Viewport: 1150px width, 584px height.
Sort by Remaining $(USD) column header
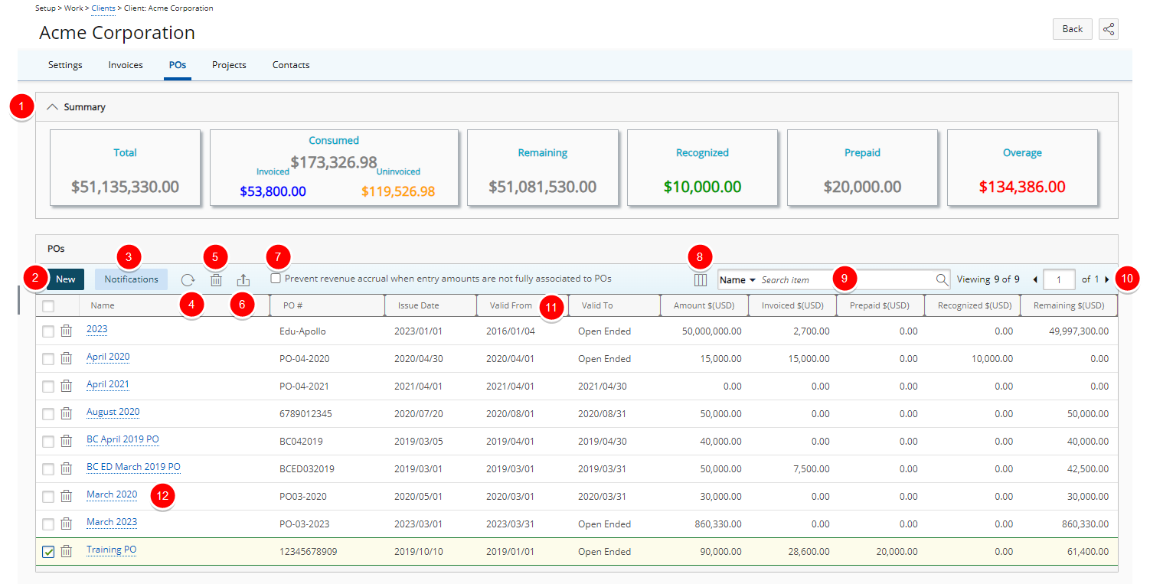1069,305
